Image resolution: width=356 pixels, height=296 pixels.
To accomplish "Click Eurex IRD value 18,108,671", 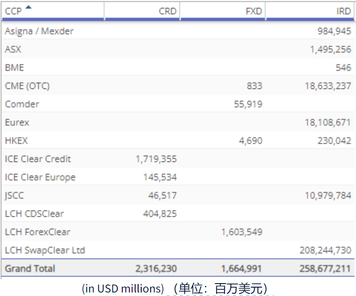I will [x=328, y=123].
